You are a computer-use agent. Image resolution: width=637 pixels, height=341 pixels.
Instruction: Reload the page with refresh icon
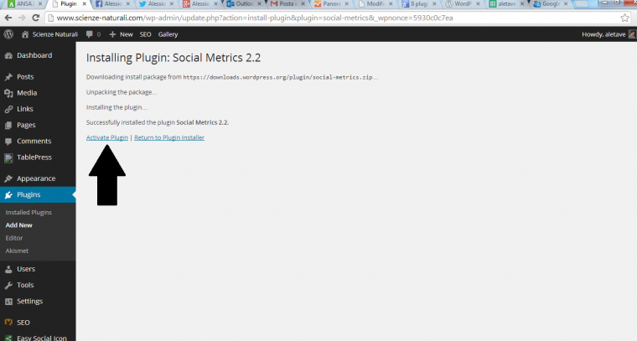(x=36, y=18)
